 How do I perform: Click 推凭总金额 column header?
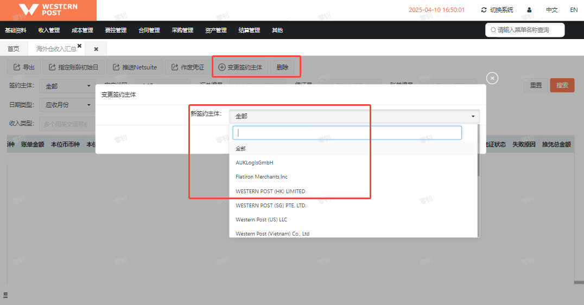pyautogui.click(x=556, y=144)
